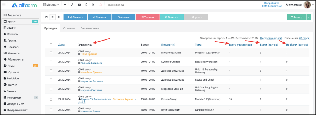Open the shopping cart icon
Image resolution: width=316 pixels, height=115 pixels.
tap(93, 5)
